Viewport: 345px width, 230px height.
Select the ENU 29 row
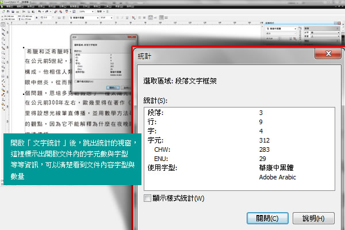[239, 159]
